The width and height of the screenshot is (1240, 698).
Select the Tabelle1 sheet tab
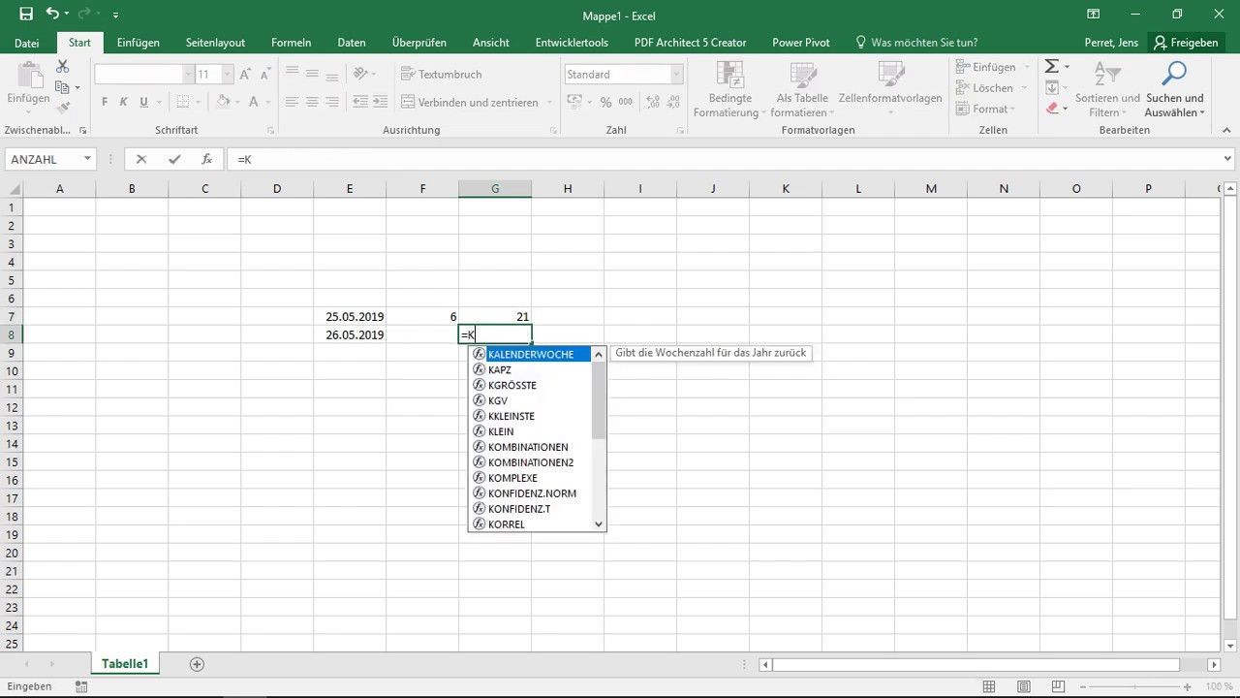click(x=125, y=664)
